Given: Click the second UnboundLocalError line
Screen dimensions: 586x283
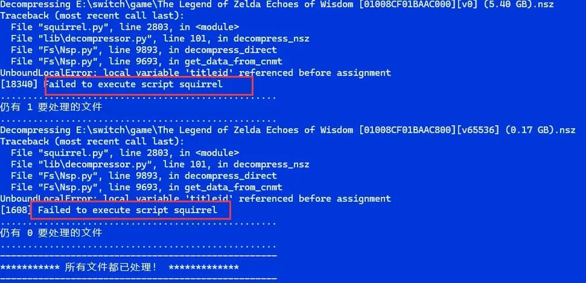Looking at the screenshot, I should [195, 198].
